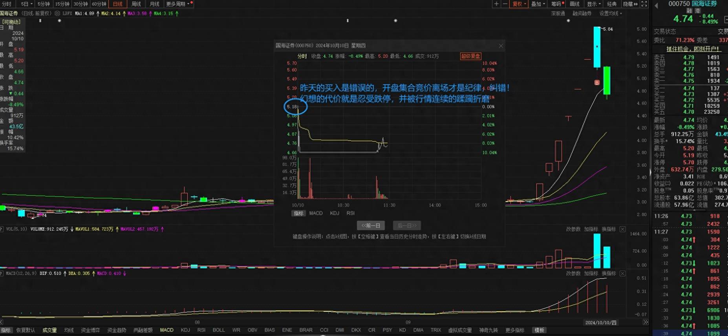Zoom out chart with minus icon
The height and width of the screenshot is (336, 728).
coord(505,4)
